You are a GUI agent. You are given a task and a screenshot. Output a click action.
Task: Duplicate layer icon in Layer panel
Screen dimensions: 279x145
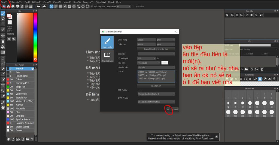click(252, 69)
